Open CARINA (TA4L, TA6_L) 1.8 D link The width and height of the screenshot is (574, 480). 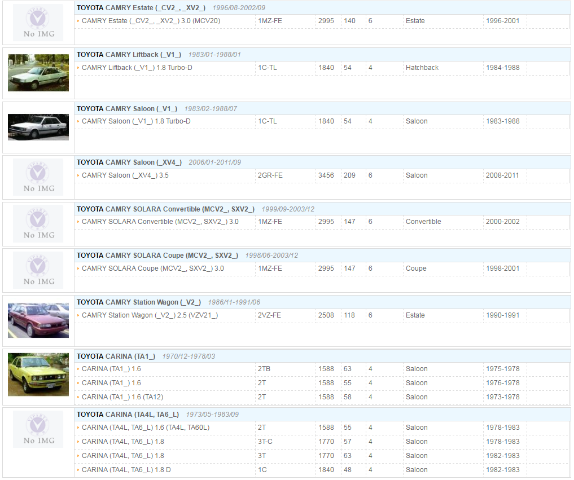[126, 470]
